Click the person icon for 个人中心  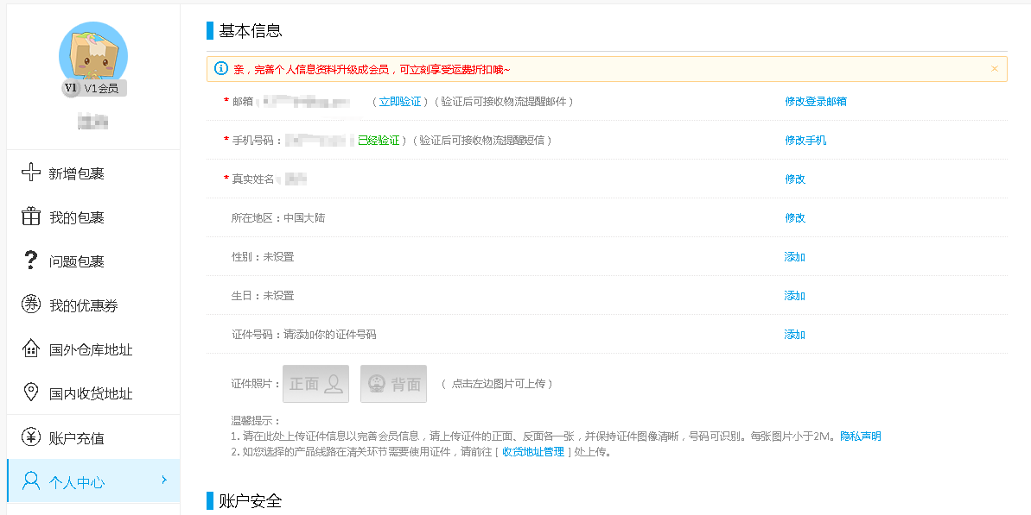click(31, 481)
